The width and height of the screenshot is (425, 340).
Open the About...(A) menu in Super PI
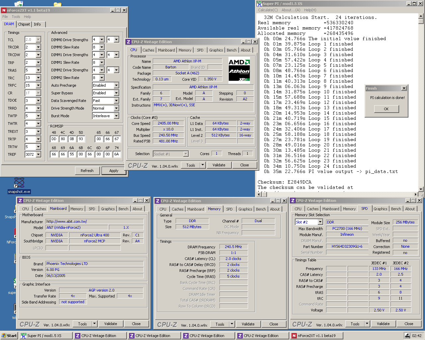point(291,10)
